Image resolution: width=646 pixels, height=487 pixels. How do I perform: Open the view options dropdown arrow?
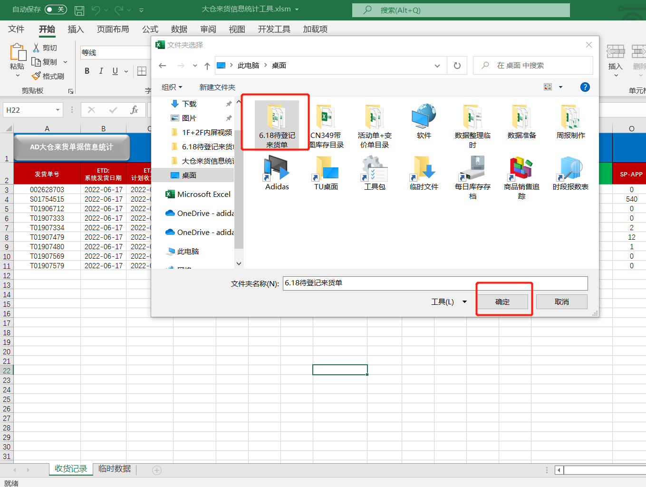coord(560,87)
